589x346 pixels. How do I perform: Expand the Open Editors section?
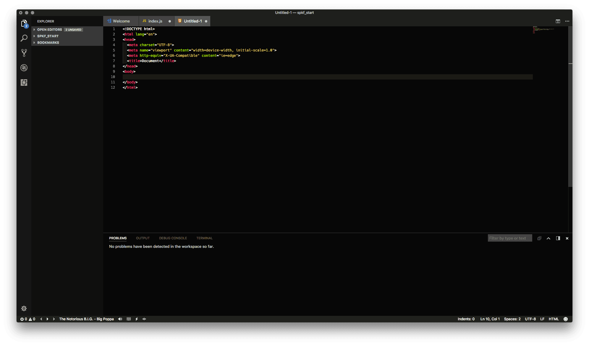[49, 30]
